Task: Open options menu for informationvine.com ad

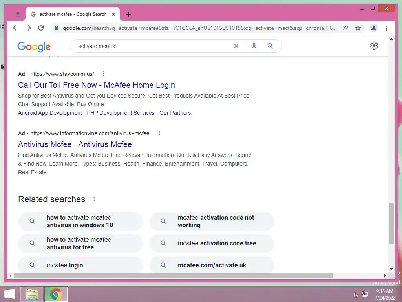Action: pos(159,133)
